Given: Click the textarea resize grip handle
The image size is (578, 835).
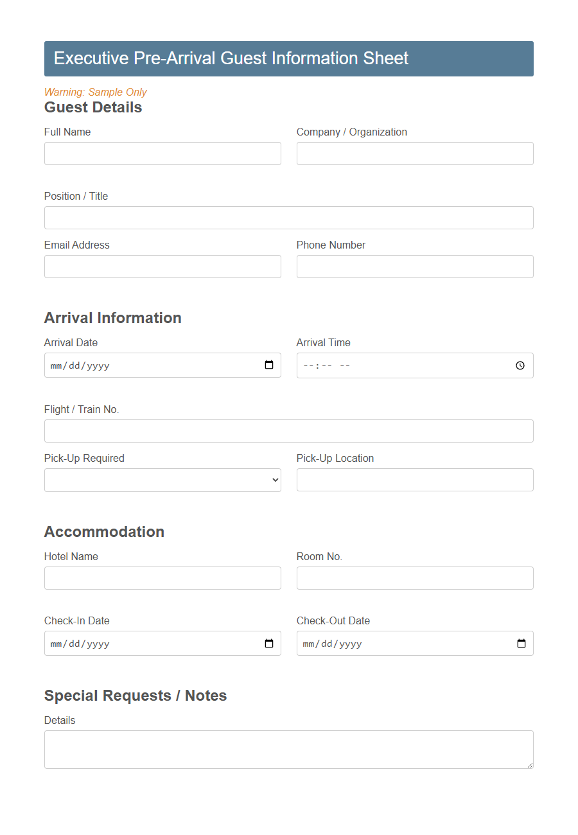Looking at the screenshot, I should (530, 766).
